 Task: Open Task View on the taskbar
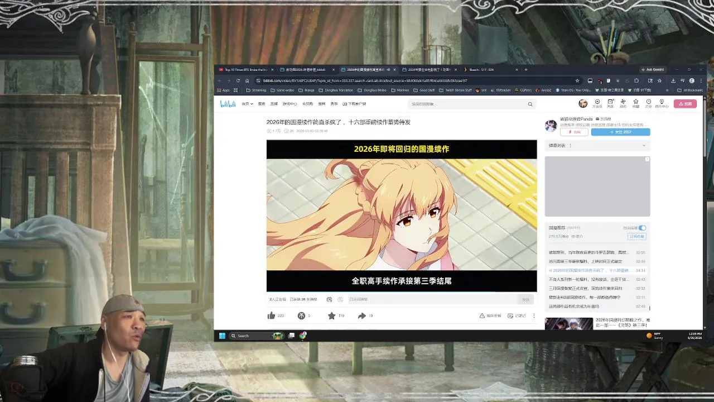tap(291, 336)
